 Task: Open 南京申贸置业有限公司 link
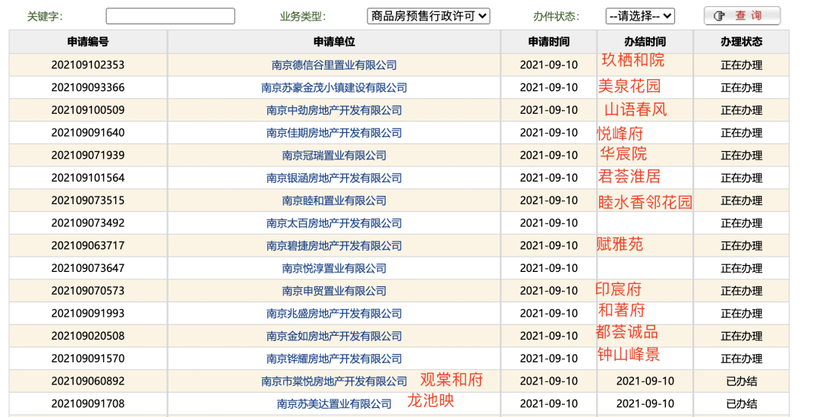tap(334, 291)
